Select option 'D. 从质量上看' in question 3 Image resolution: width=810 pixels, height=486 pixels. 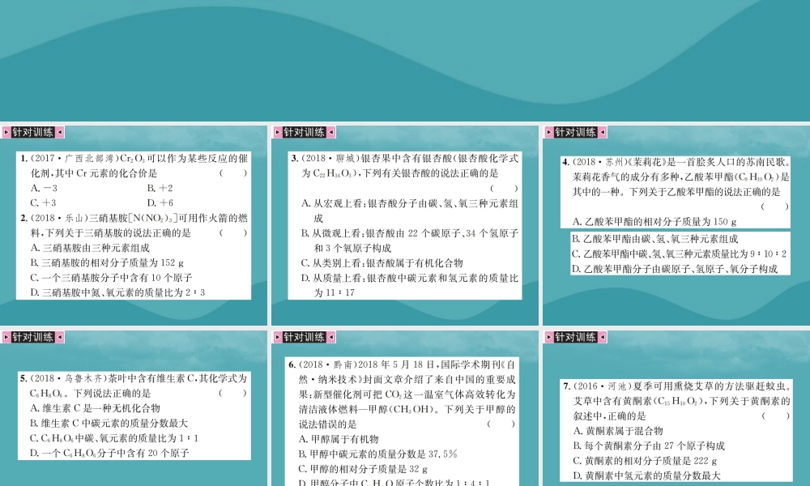point(410,285)
